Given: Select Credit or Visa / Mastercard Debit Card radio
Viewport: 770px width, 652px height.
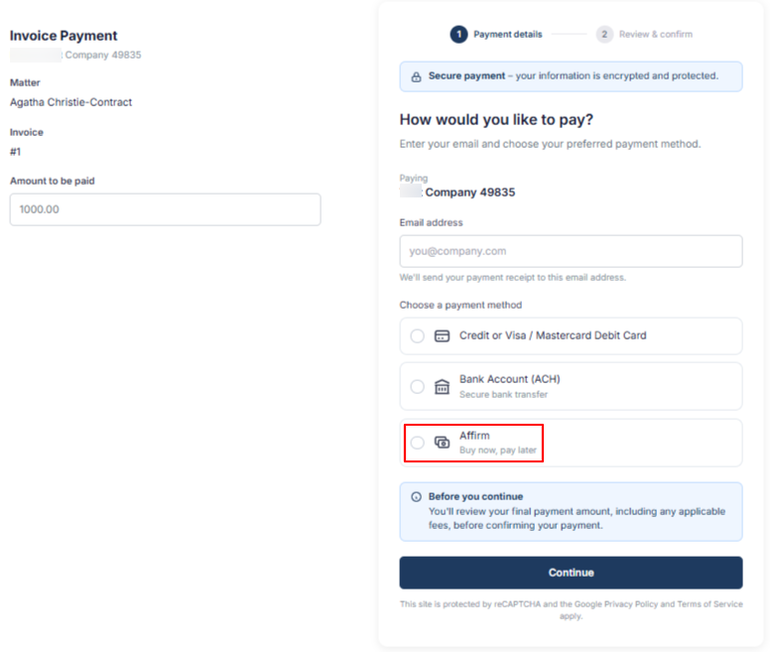Looking at the screenshot, I should coord(417,335).
